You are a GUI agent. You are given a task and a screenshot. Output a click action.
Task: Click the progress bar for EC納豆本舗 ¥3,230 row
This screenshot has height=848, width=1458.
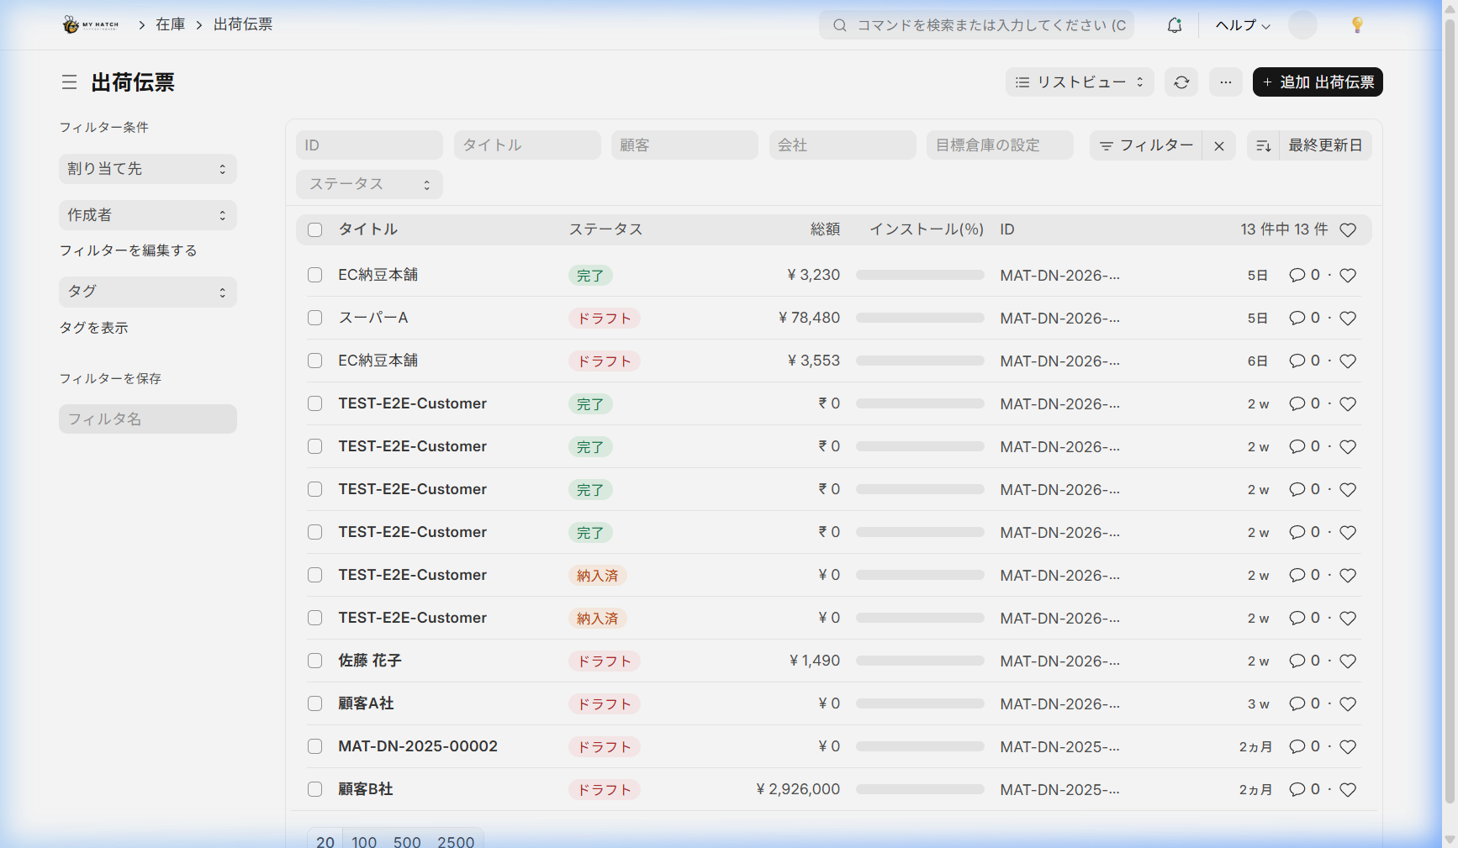pyautogui.click(x=920, y=275)
